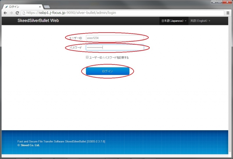The image size is (233, 159).
Task: Click into the パスワード field
Action: coord(115,47)
